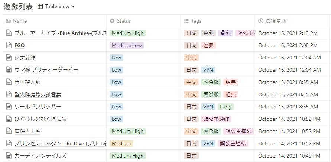Click the table view grid icon
Viewport: 331px width, 162px height.
40,7
